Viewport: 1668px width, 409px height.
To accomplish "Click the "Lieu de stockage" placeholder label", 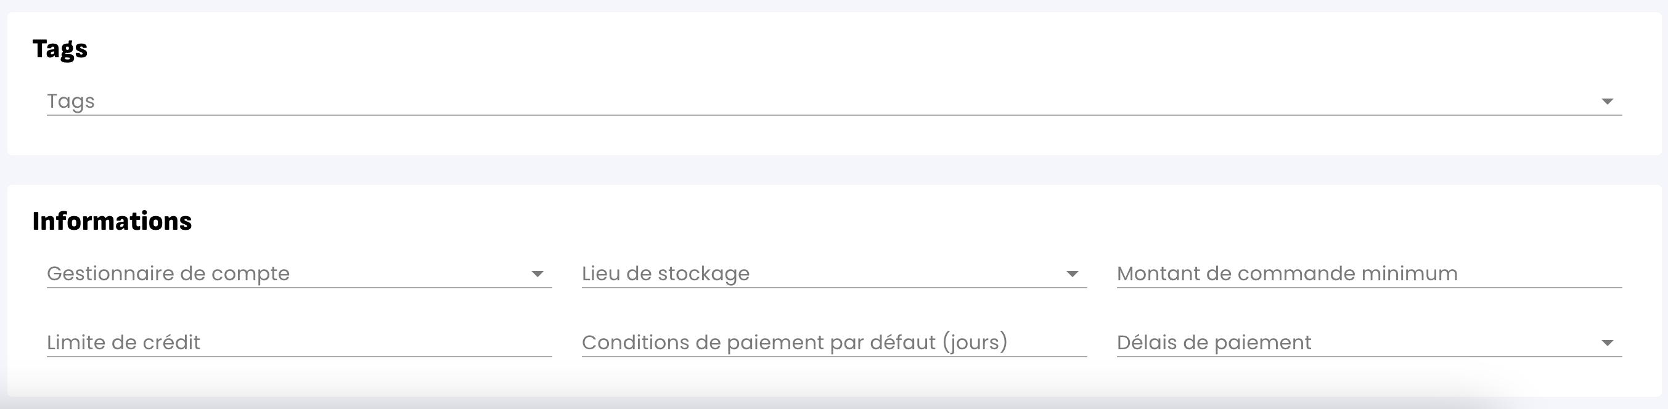I will coord(666,273).
